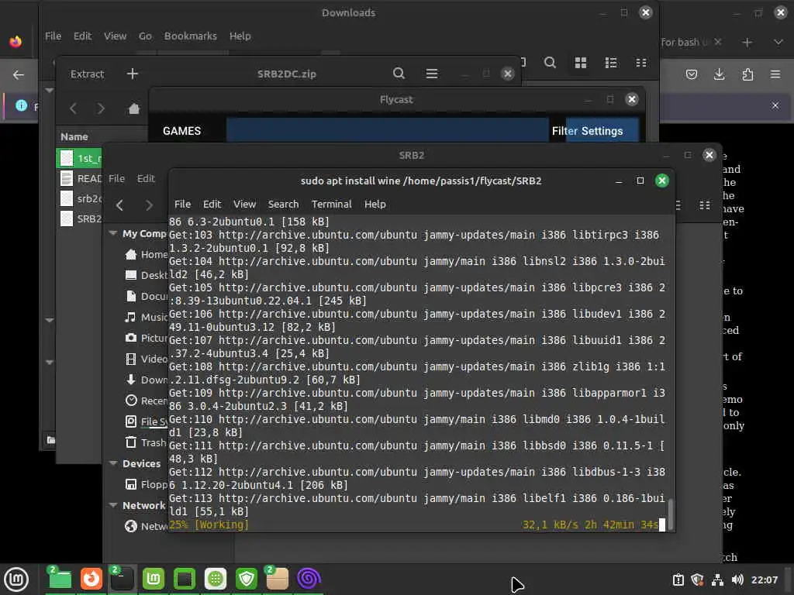This screenshot has height=595, width=794.
Task: Click the GAMES heading in Flycast
Action: tap(181, 130)
